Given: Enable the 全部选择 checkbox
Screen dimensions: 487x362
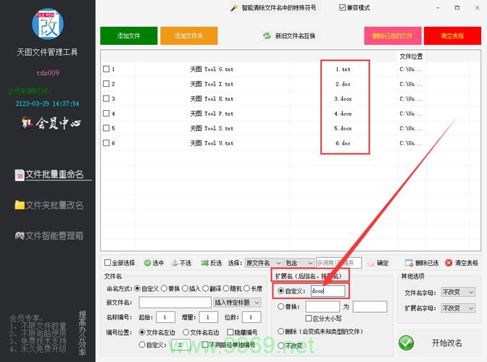Looking at the screenshot, I should click(x=108, y=263).
